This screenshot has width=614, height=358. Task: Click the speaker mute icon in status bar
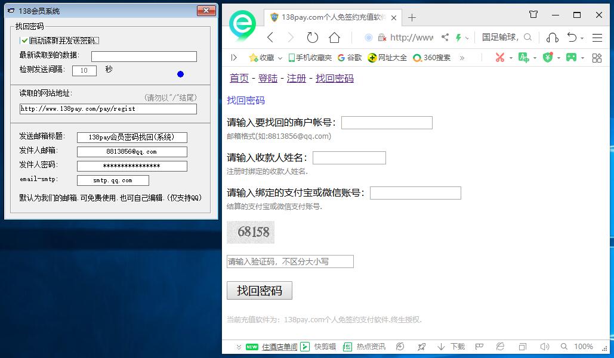click(545, 347)
